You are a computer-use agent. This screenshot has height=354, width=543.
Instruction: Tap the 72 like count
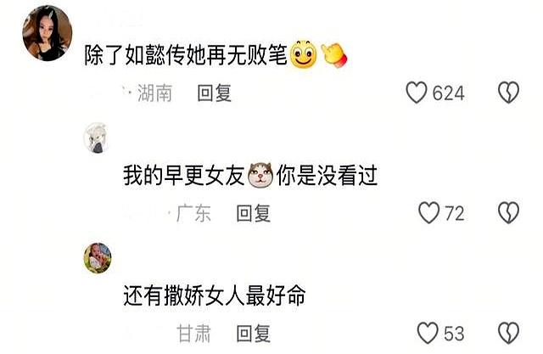(x=455, y=213)
